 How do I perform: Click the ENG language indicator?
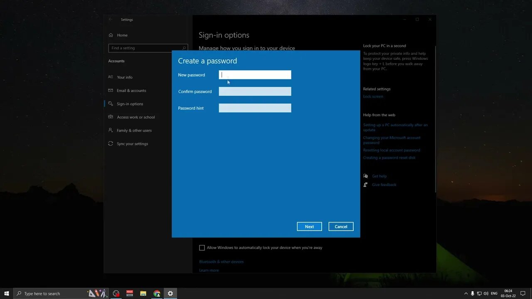click(x=494, y=294)
